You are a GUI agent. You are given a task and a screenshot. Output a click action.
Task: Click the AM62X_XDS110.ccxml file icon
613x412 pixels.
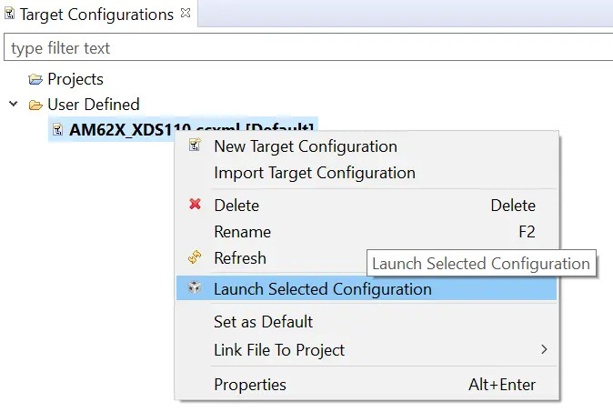pyautogui.click(x=57, y=129)
